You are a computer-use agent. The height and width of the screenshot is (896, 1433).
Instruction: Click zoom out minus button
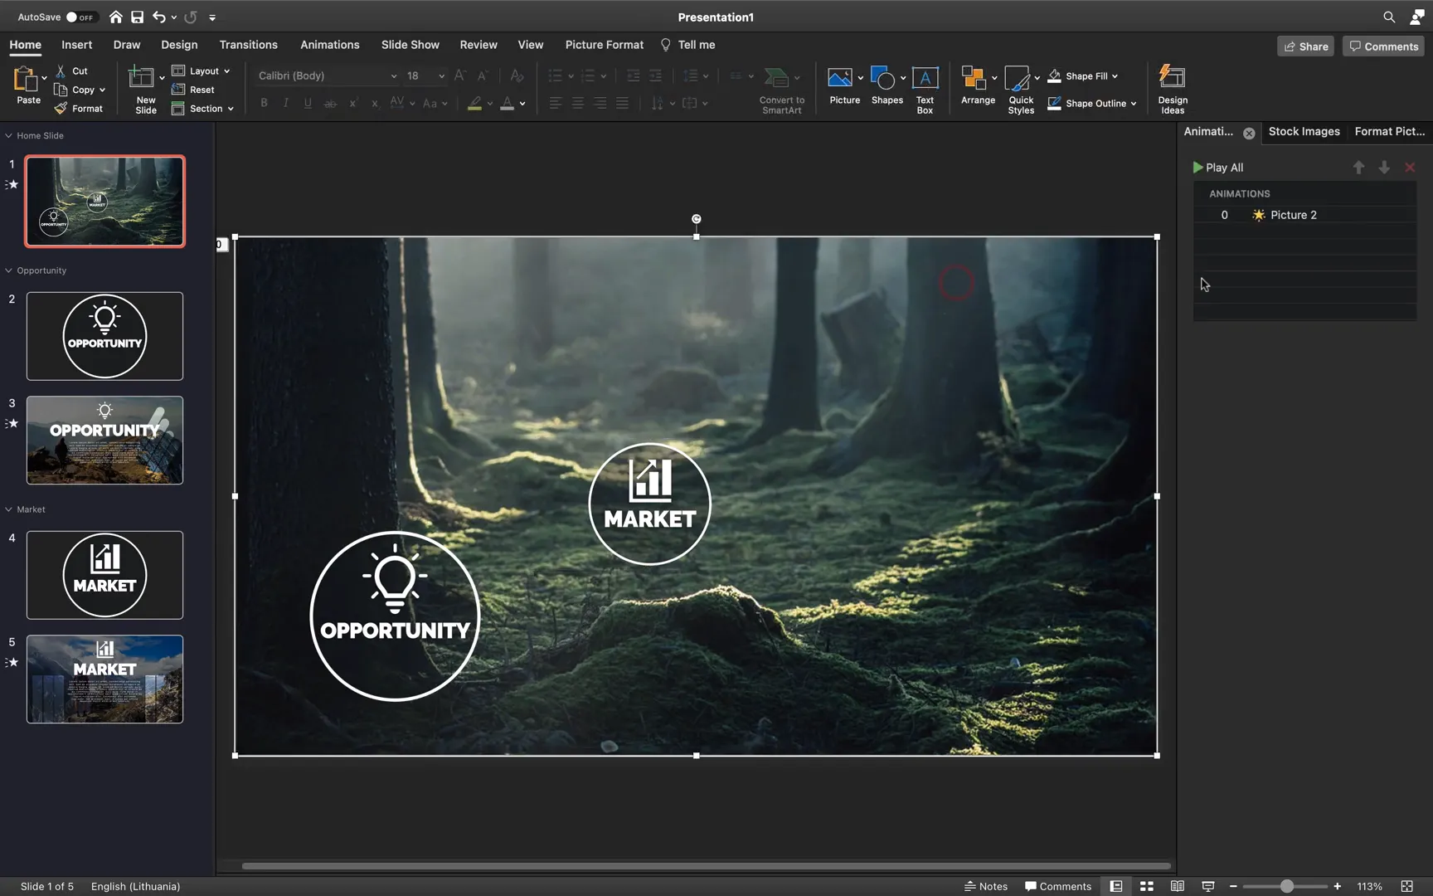pyautogui.click(x=1233, y=886)
